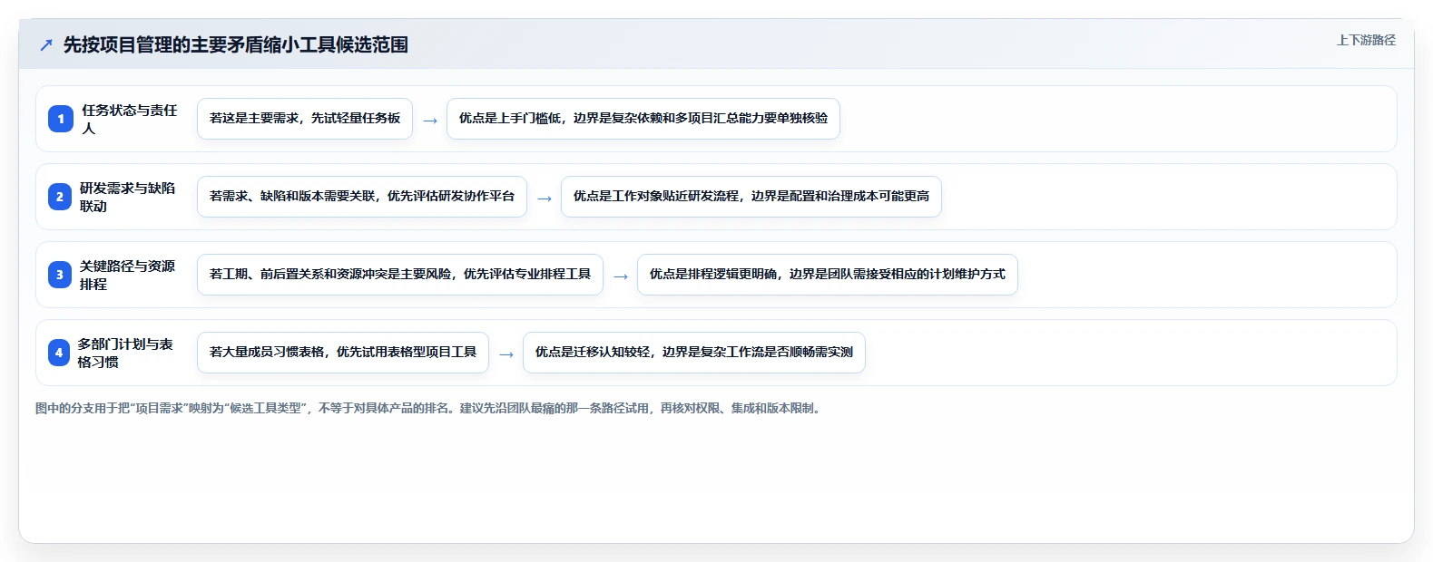
Task: Click the number 1 badge for 任务状态与责任人
Action: 61,119
